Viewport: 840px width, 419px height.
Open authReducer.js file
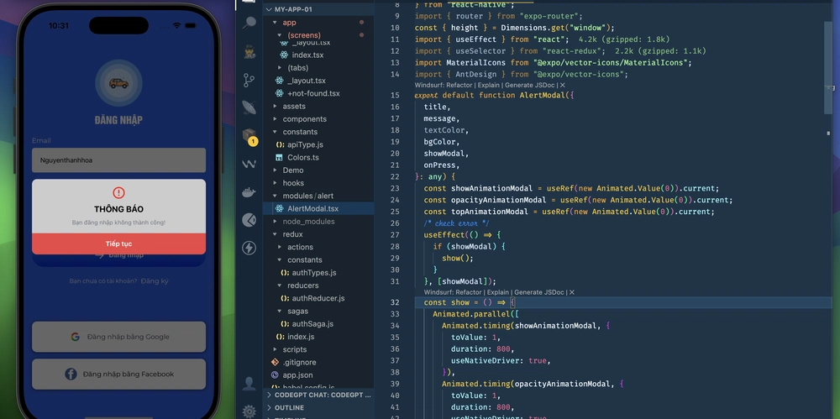tap(318, 298)
